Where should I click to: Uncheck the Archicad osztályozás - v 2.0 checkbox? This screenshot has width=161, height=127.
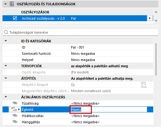pos(15,18)
